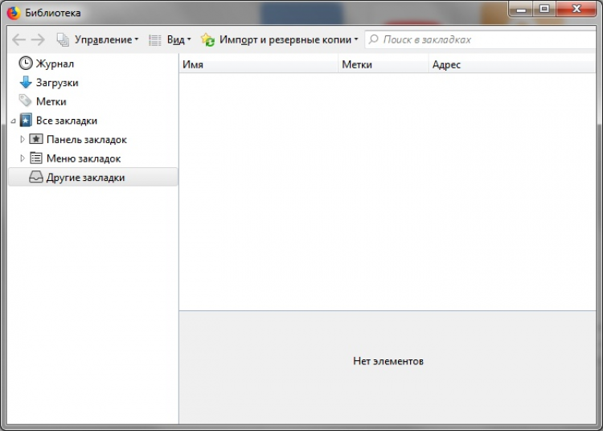603x431 pixels.
Task: Click the forward arrow navigation icon
Action: pos(38,39)
